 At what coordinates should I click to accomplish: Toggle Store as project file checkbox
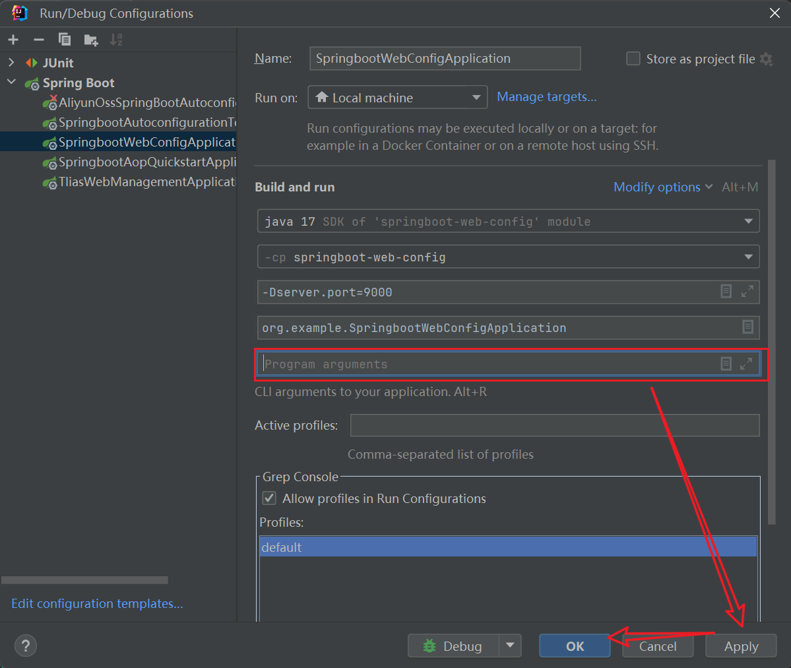pyautogui.click(x=633, y=59)
